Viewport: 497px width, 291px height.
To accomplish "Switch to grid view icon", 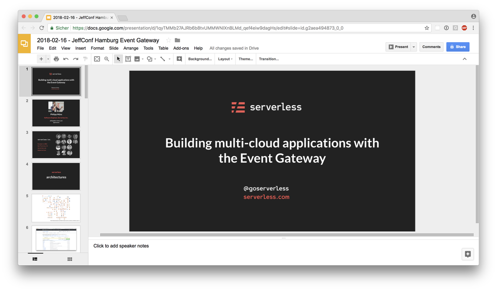I will click(x=70, y=259).
